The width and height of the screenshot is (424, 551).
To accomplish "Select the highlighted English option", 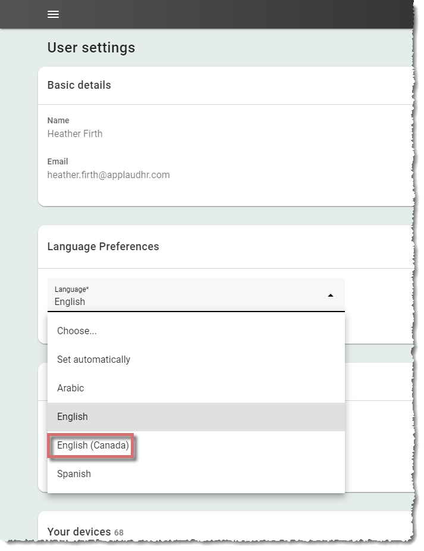I will 196,417.
